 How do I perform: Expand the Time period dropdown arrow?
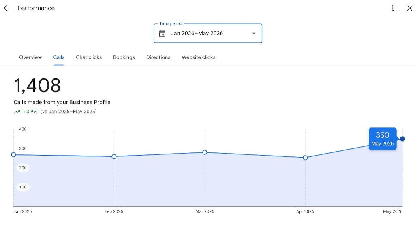[254, 34]
